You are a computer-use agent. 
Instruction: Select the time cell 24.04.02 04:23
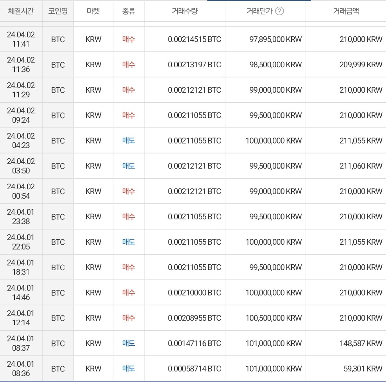(x=21, y=141)
